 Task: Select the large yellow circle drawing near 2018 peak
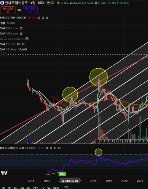click(x=99, y=77)
